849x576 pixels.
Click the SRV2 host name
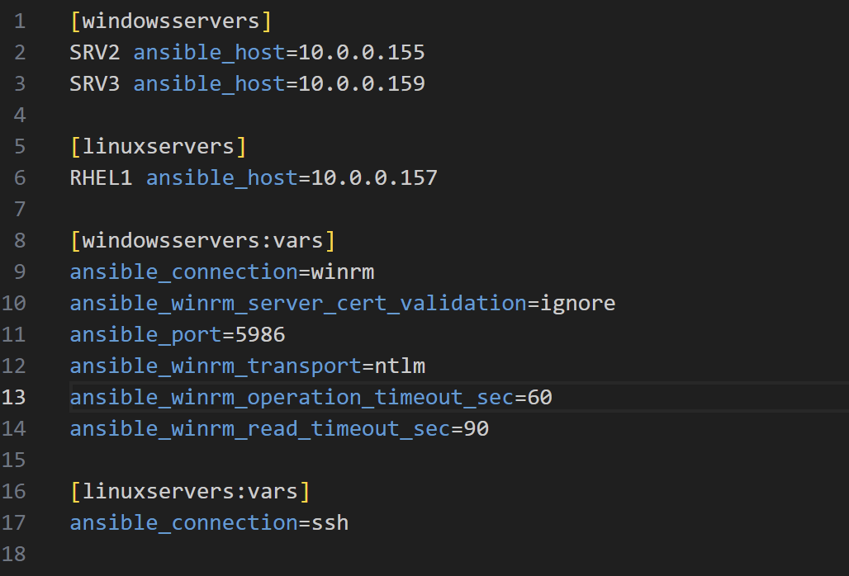click(95, 53)
